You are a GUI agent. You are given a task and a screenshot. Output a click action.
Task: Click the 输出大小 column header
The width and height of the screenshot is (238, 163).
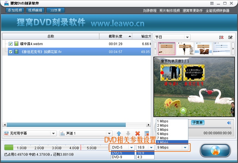142,36
